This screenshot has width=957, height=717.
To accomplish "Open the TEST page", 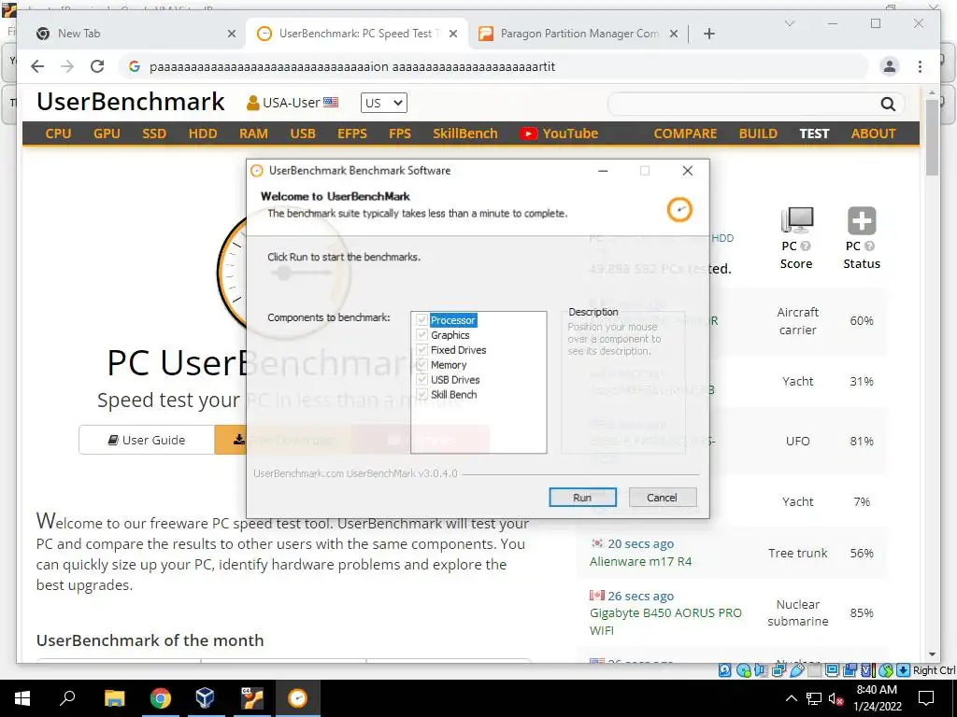I will (x=814, y=134).
